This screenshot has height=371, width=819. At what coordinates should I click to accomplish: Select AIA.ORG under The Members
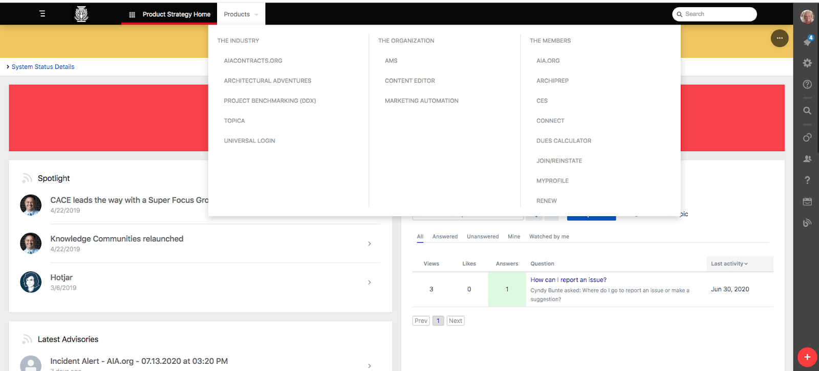click(x=548, y=61)
